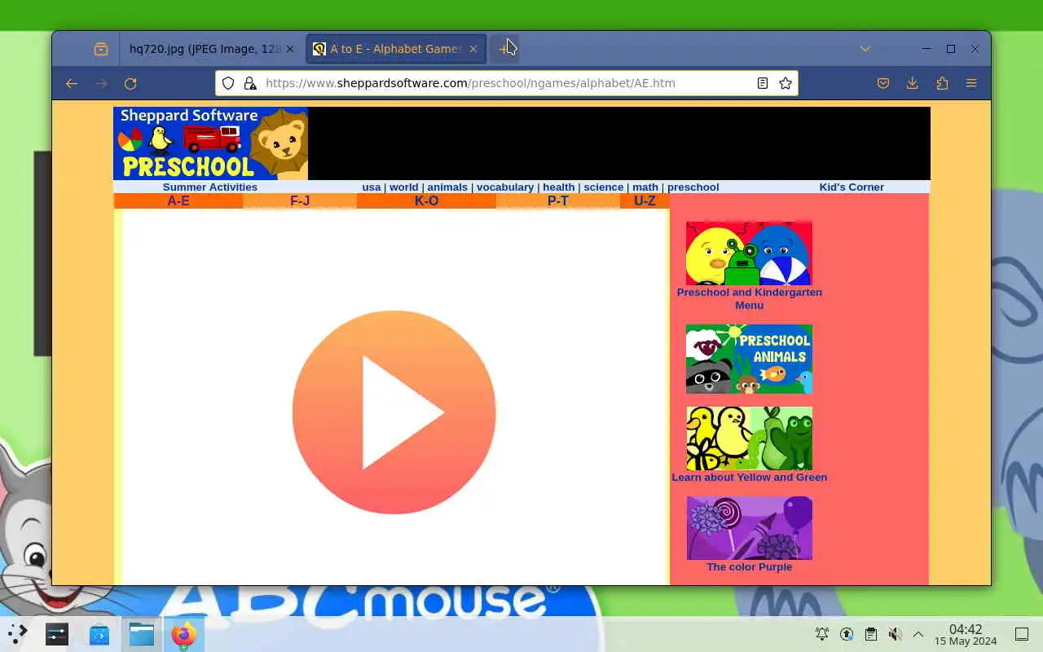Viewport: 1043px width, 652px height.
Task: Select the P-T letter tab
Action: coord(558,200)
